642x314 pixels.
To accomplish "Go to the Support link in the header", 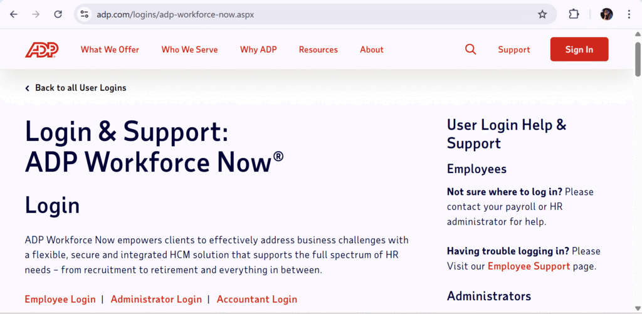I will tap(514, 50).
